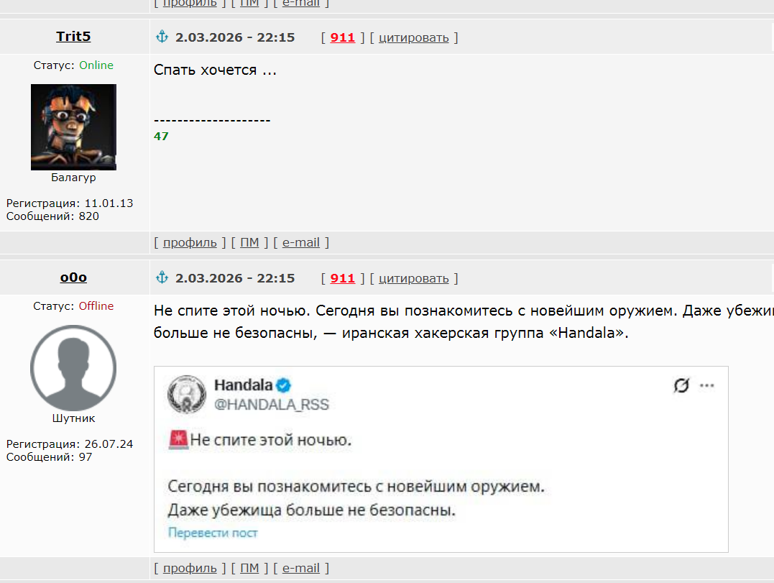
Task: Open профиль link under Trit5's post
Action: [190, 243]
